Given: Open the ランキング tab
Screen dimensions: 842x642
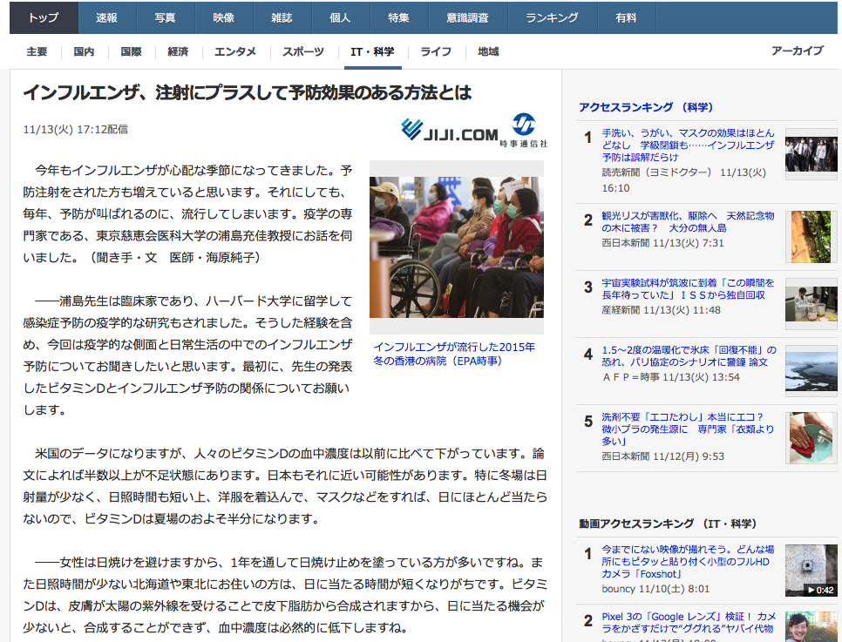Looking at the screenshot, I should (x=553, y=17).
